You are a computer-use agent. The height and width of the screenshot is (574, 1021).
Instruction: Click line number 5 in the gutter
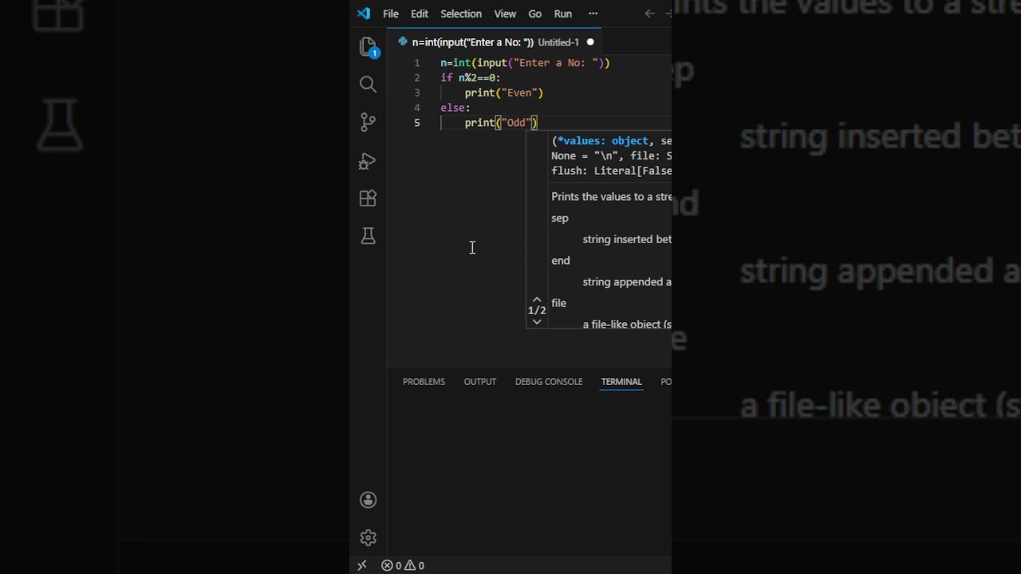(416, 123)
